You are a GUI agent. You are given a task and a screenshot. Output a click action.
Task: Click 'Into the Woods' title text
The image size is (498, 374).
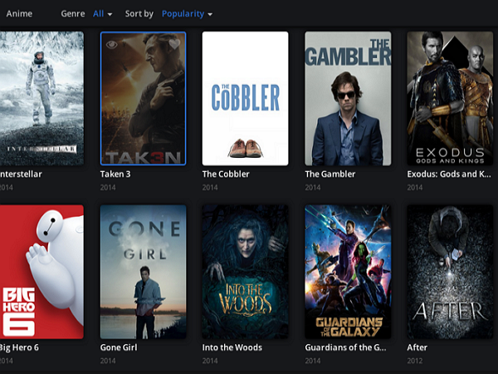coord(232,347)
